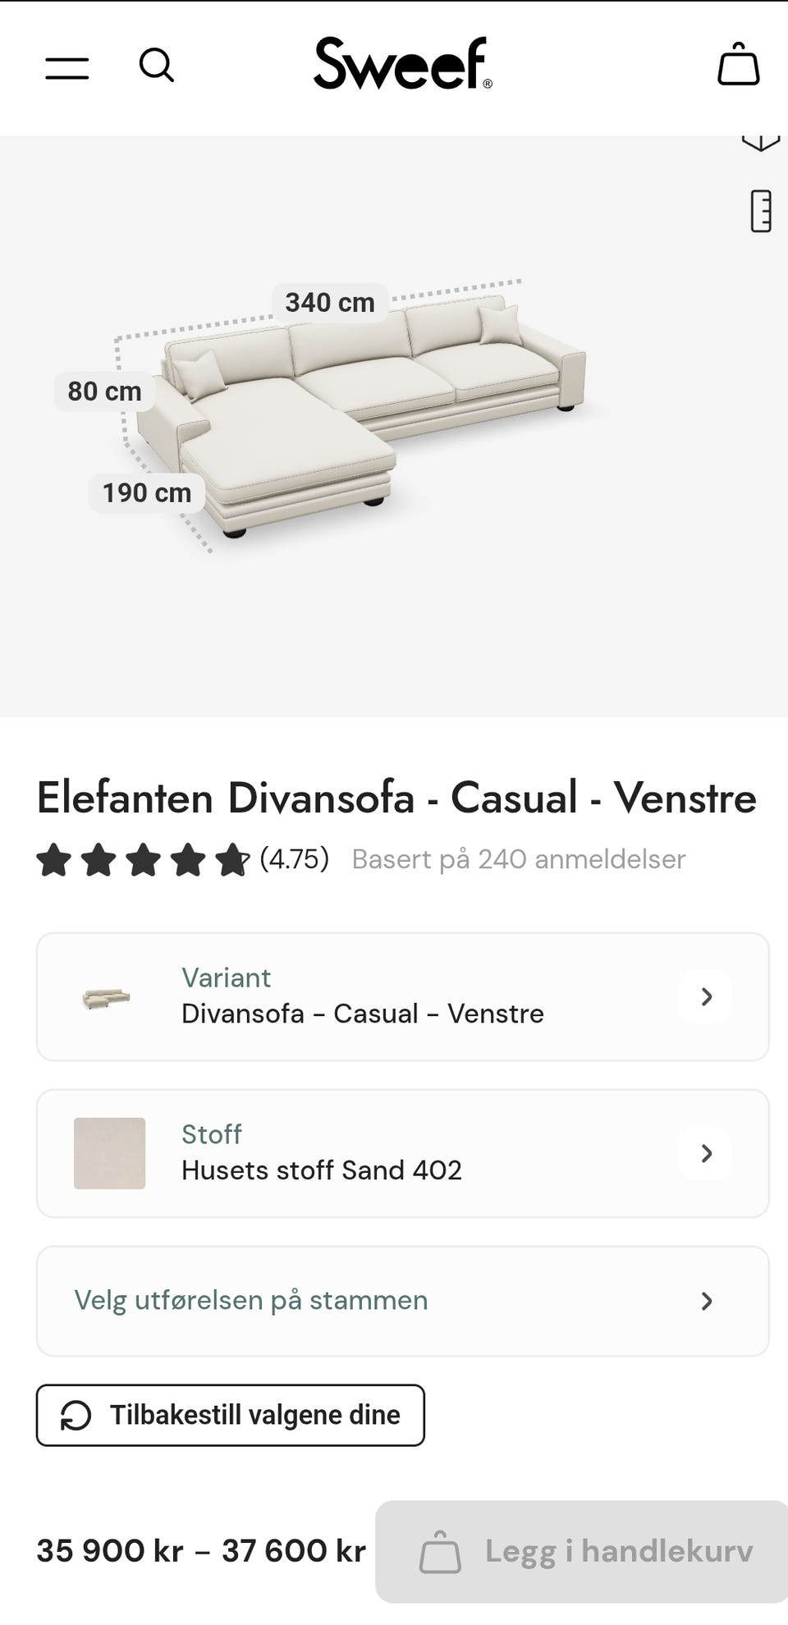Tap the refresh icon in reset button
The height and width of the screenshot is (1625, 788).
pyautogui.click(x=76, y=1416)
